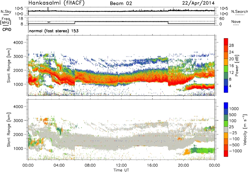Viewport: 248px width, 172px height.
Task: Click the 500 tick on the velocity colorbar
Action: (x=233, y=115)
